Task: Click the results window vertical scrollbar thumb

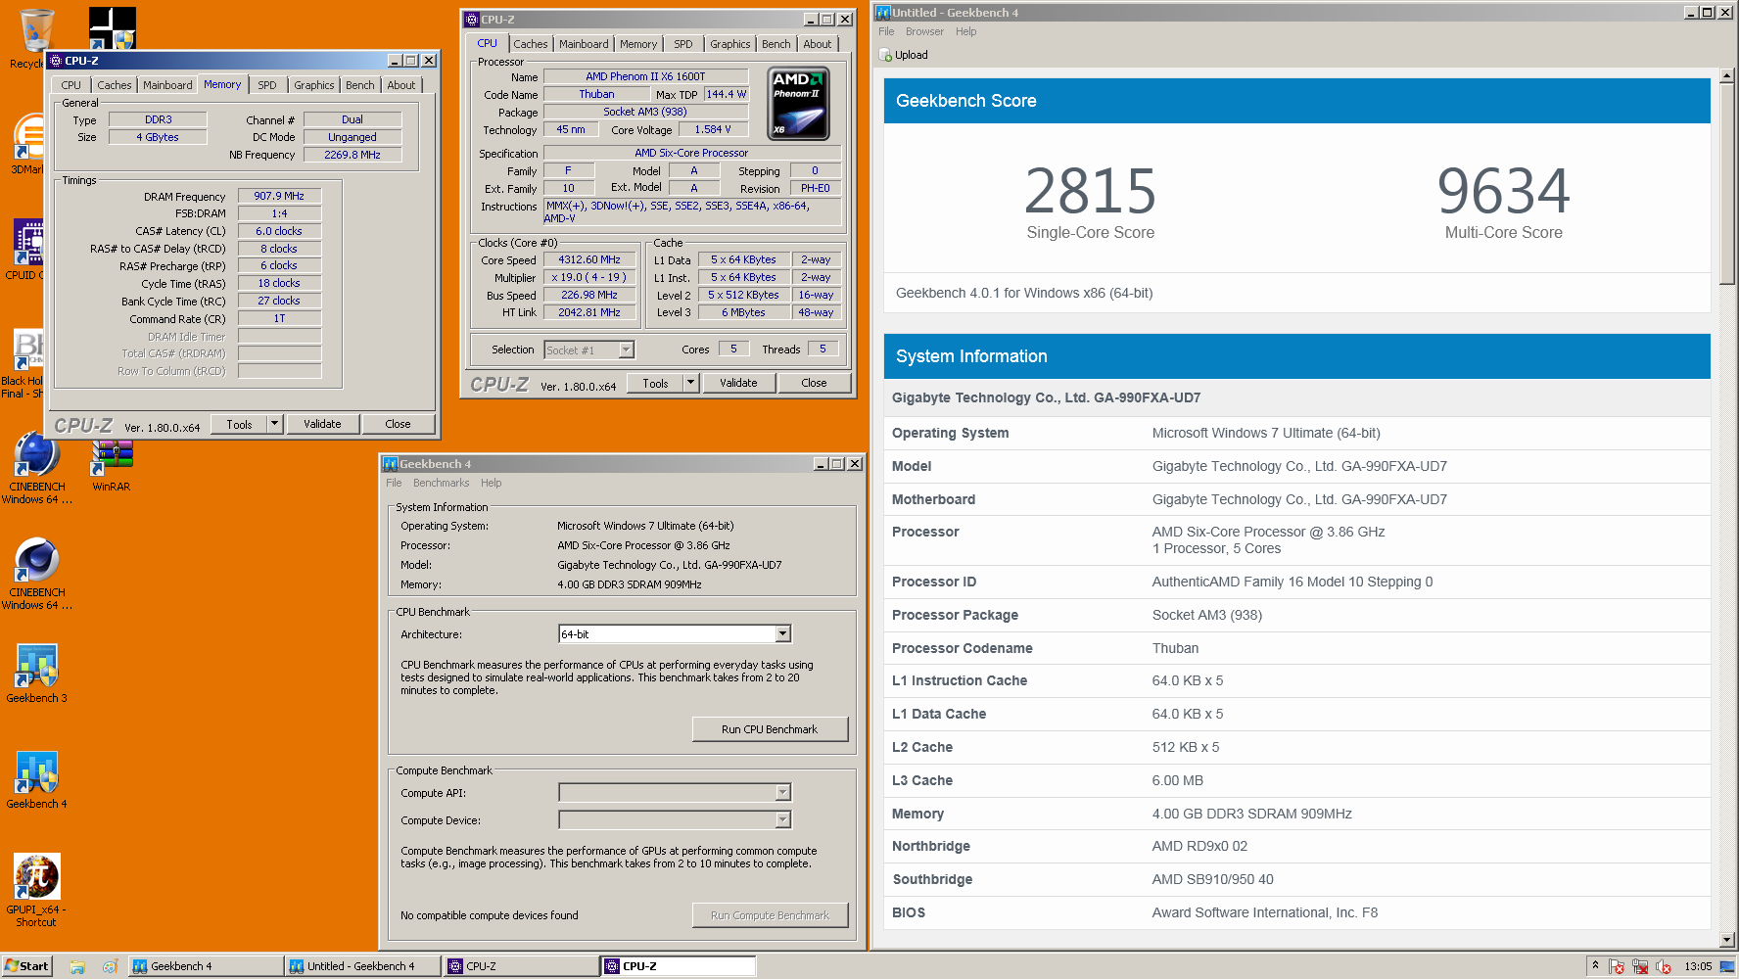Action: (1727, 185)
